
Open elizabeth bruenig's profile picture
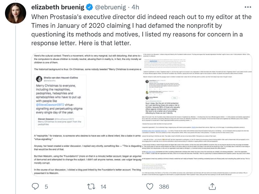click(16, 13)
